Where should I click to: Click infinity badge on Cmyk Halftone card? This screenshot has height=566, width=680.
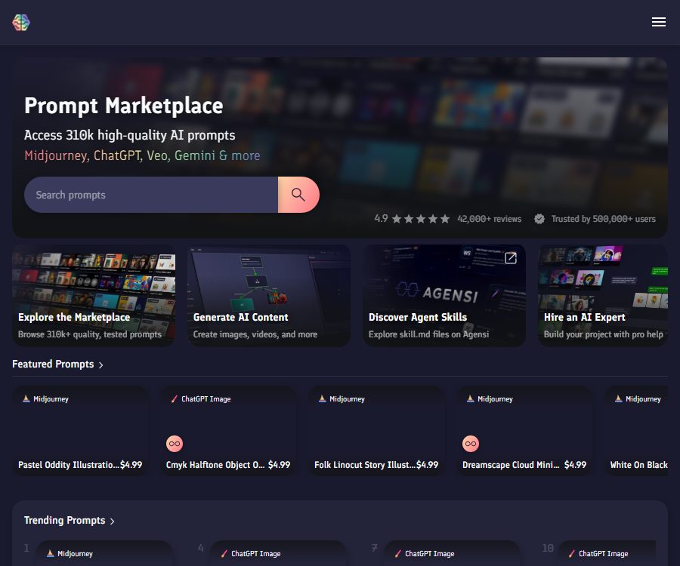click(x=175, y=444)
